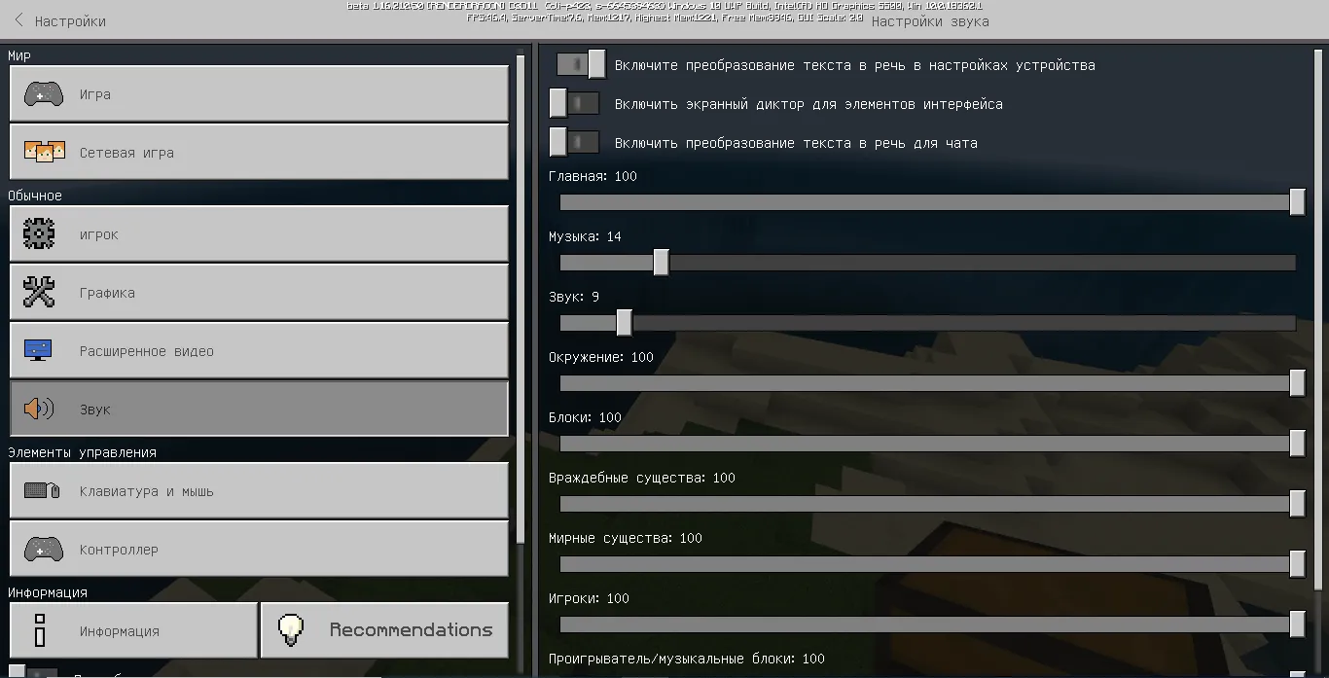Click the speaker icon for Звук
Image resolution: width=1329 pixels, height=678 pixels.
pos(39,410)
